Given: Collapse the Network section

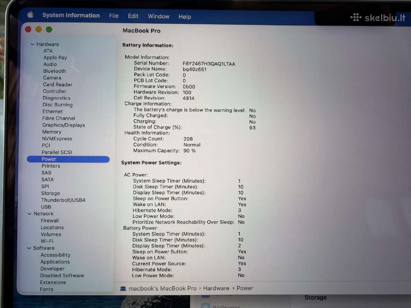Looking at the screenshot, I should point(29,214).
